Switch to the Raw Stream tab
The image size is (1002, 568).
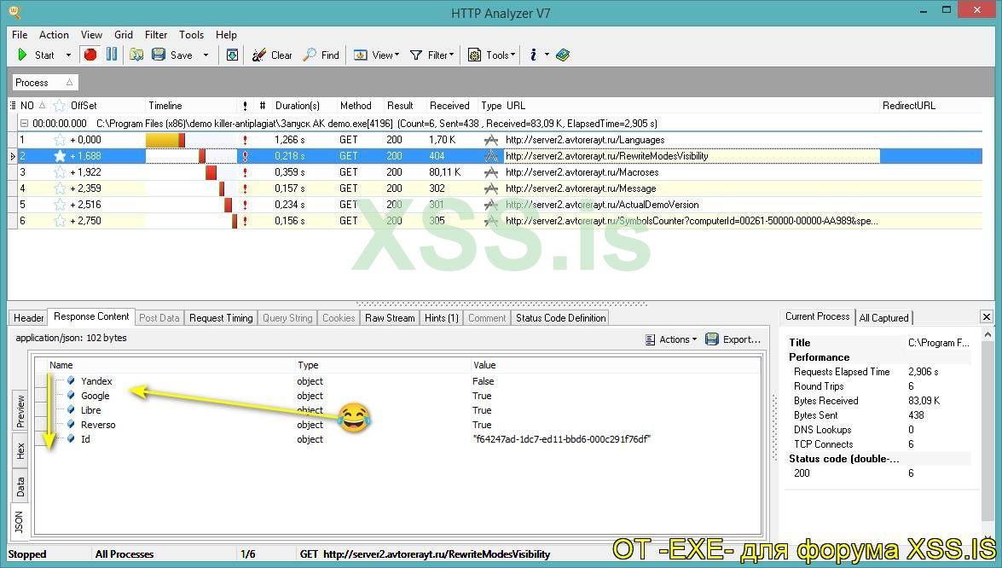pos(390,317)
